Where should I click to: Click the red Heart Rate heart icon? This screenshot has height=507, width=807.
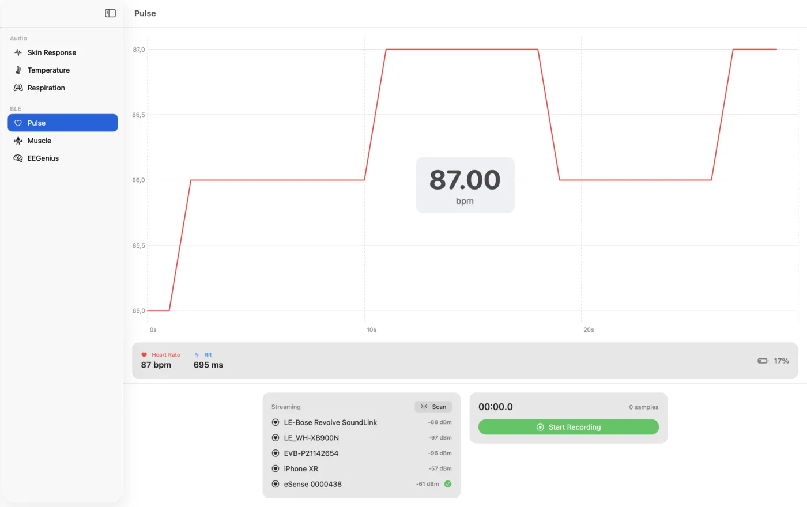pyautogui.click(x=144, y=355)
